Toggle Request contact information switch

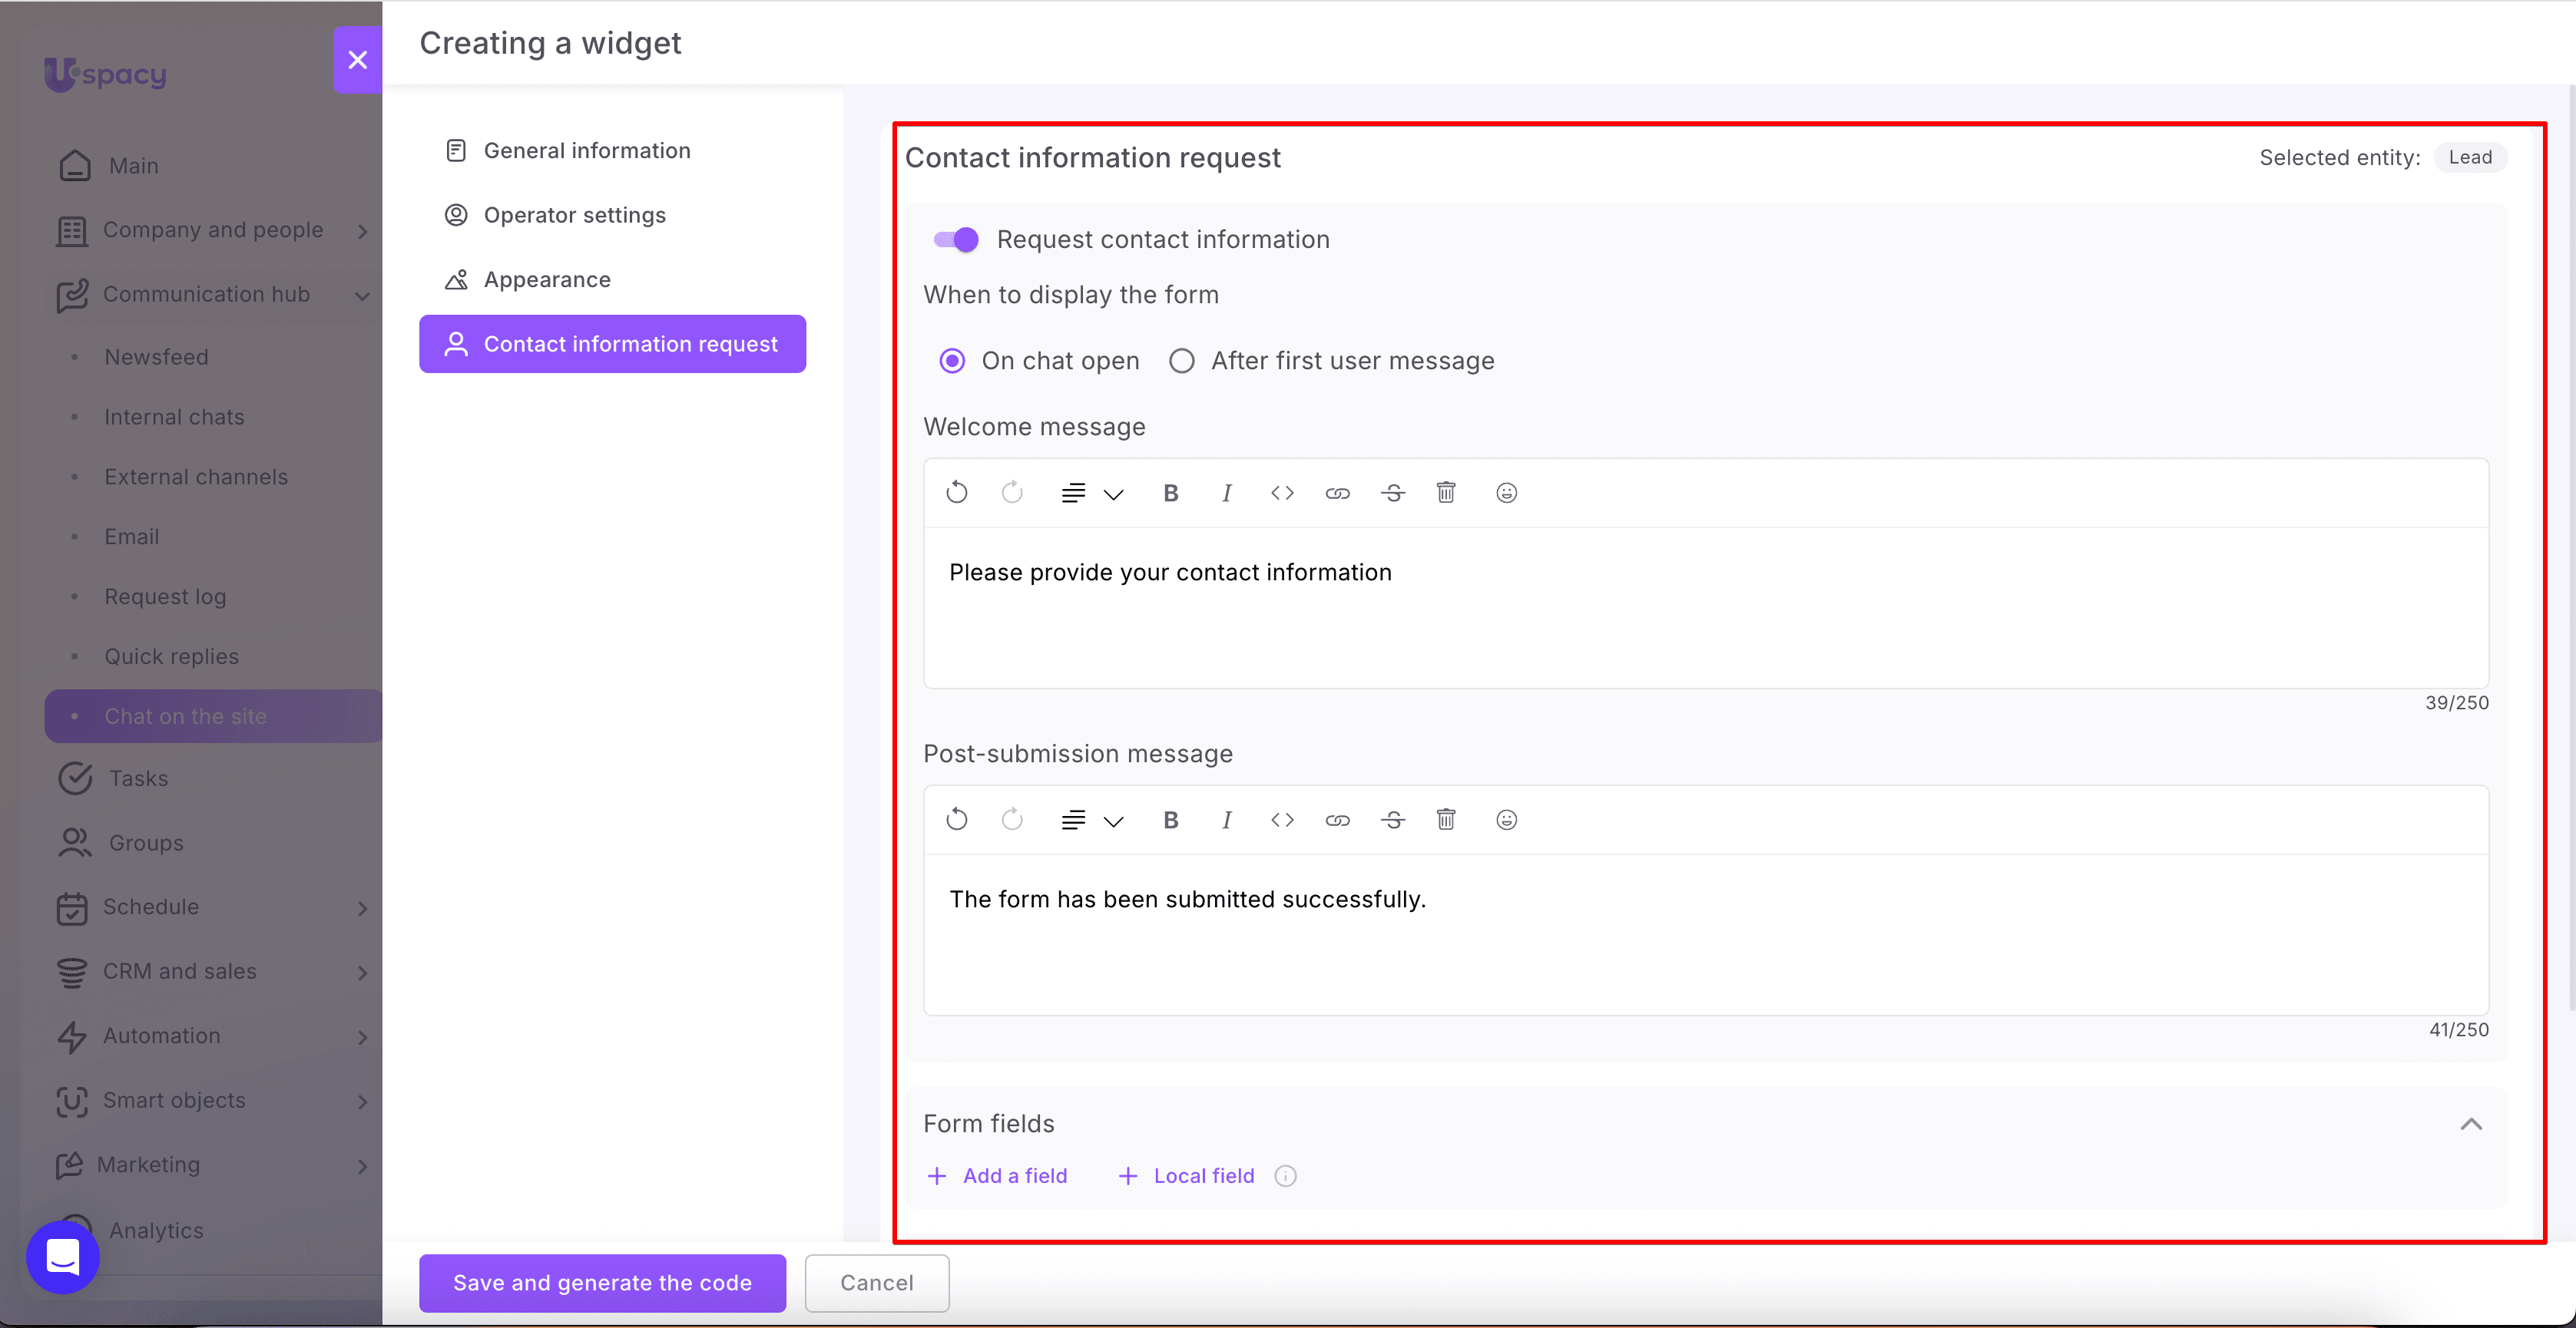point(956,240)
